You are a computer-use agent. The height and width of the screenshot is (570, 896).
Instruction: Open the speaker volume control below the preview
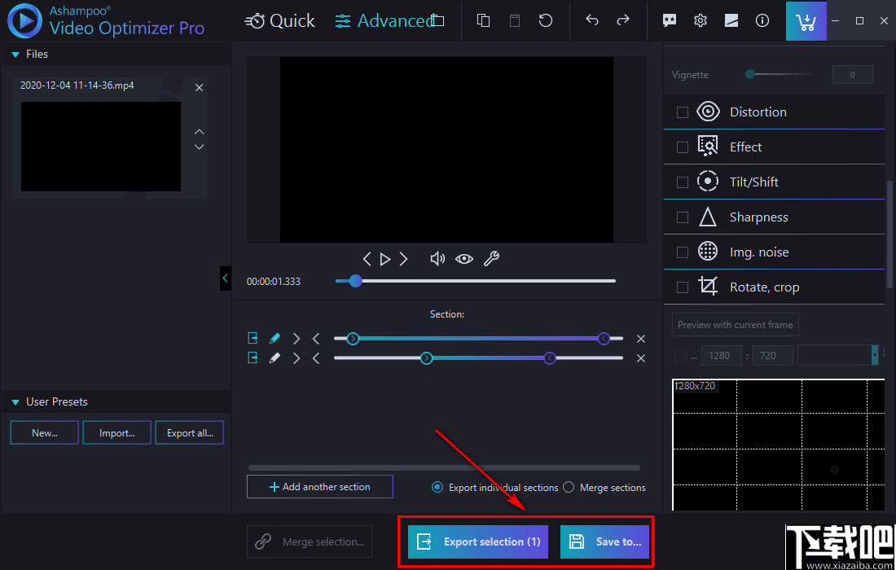(437, 258)
